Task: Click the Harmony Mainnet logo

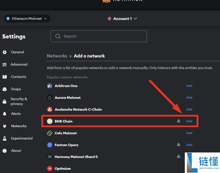Action: pyautogui.click(x=50, y=157)
